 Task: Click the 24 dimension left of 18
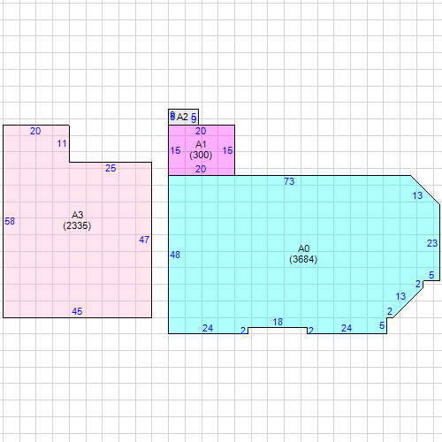[x=208, y=328]
